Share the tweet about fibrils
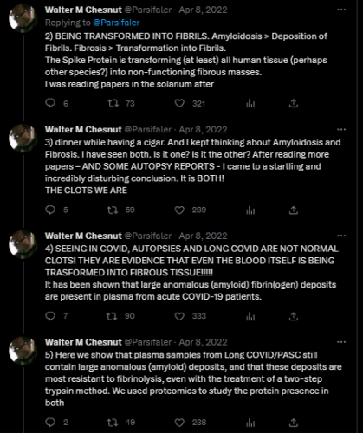Screen dimensions: 363x433 (294, 103)
